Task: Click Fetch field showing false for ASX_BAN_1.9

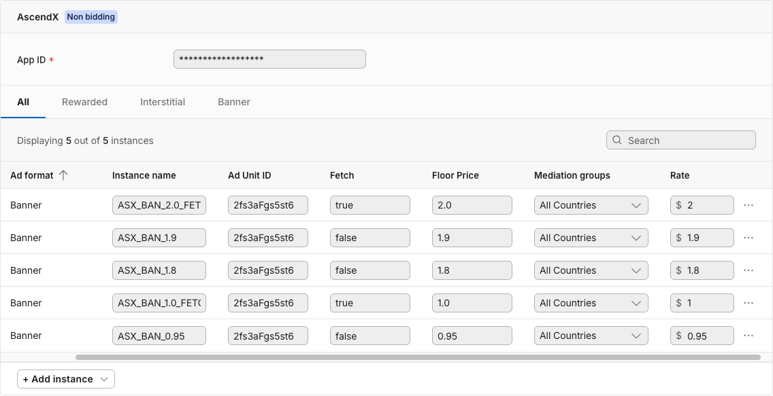Action: coord(369,238)
